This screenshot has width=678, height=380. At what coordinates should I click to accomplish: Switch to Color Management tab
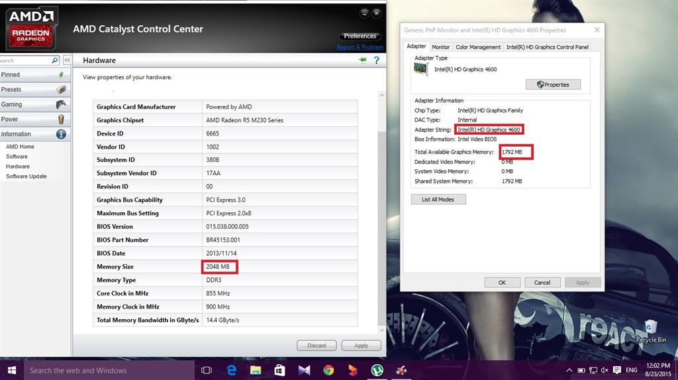coord(478,47)
